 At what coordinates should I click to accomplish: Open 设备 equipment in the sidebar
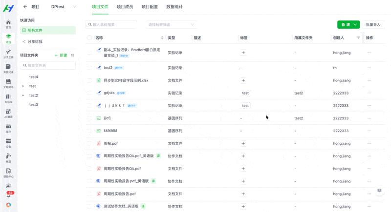[8, 143]
